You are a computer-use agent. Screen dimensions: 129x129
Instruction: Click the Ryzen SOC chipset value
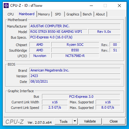75,45
